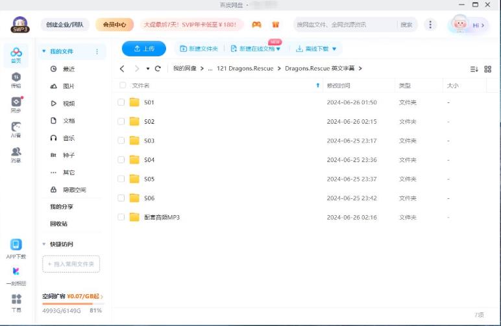The image size is (501, 326).
Task: Open 回收站 in the sidebar
Action: [59, 224]
